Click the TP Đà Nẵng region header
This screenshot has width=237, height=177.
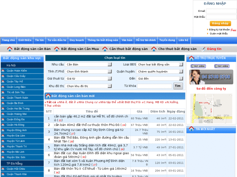(22, 163)
